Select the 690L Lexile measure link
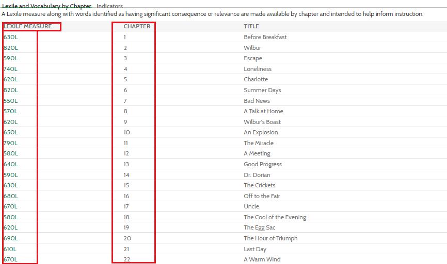Image resolution: width=447 pixels, height=264 pixels. click(x=10, y=238)
